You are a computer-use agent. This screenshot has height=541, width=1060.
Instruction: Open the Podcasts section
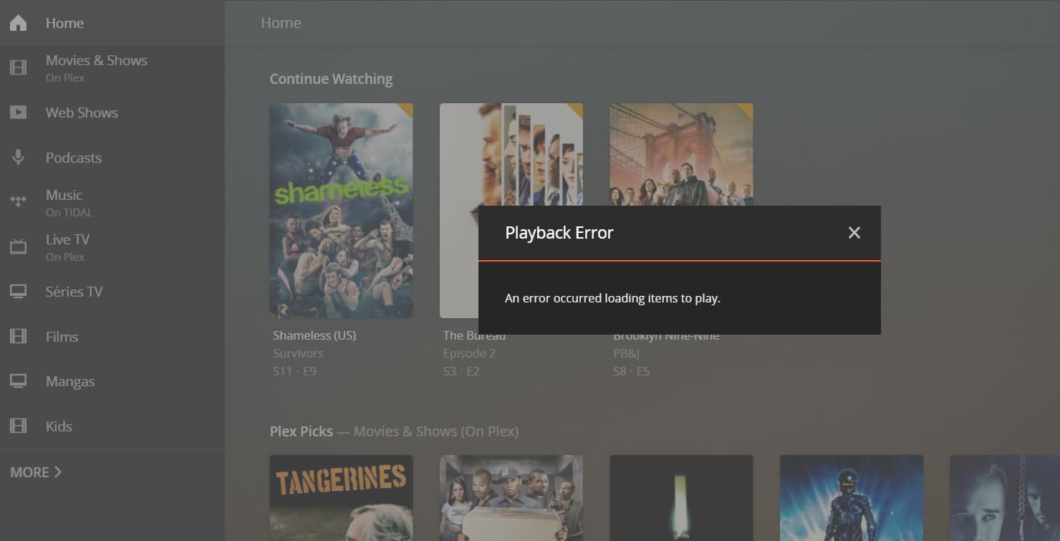coord(112,158)
